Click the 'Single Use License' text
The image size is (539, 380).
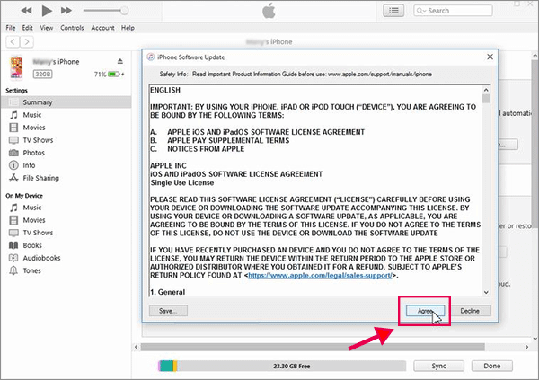(182, 183)
